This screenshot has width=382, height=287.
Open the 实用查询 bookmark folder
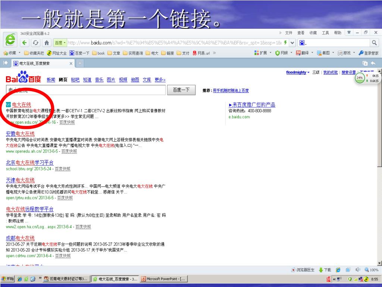pyautogui.click(x=133, y=53)
